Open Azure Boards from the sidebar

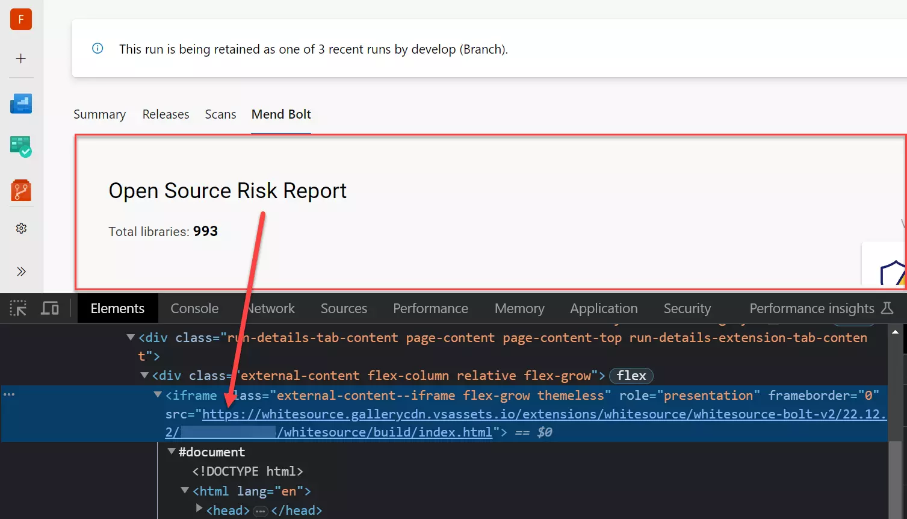point(21,104)
